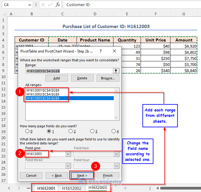Click the Finish button
The width and height of the screenshot is (201, 192).
pyautogui.click(x=108, y=176)
